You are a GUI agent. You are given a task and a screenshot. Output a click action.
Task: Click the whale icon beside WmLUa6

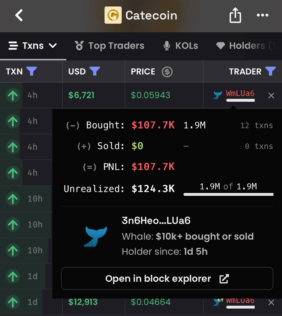click(218, 95)
